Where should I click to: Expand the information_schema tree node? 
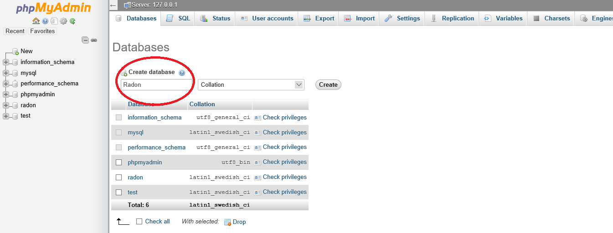pos(6,62)
